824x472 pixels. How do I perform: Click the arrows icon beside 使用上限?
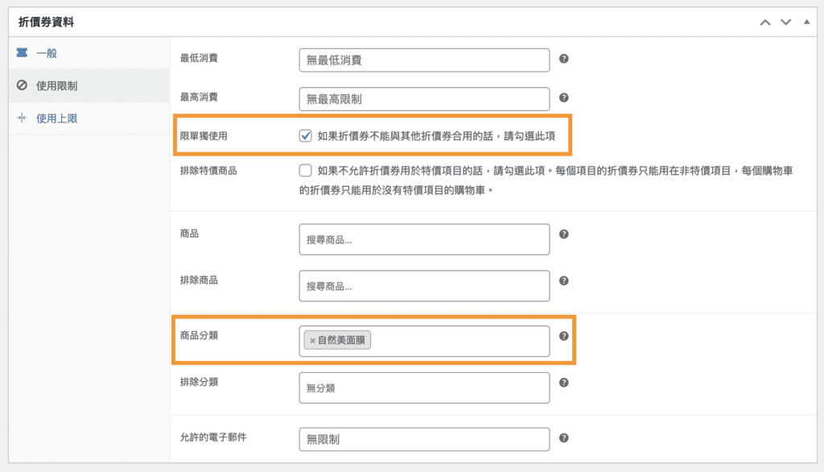click(22, 118)
